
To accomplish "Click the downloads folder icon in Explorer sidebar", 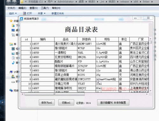I will [x=13, y=25].
